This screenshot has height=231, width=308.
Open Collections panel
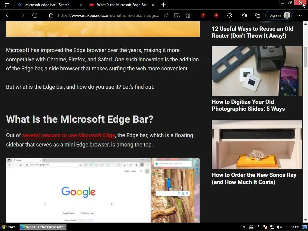pos(257,15)
